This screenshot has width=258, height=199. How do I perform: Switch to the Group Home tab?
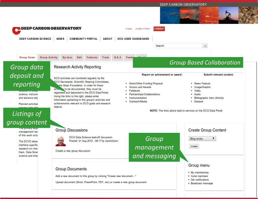27,58
